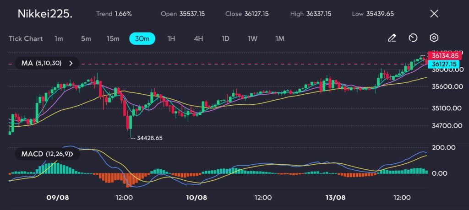Screen dimensions: 469x210
Task: Select the 5m timeframe
Action: [86, 38]
